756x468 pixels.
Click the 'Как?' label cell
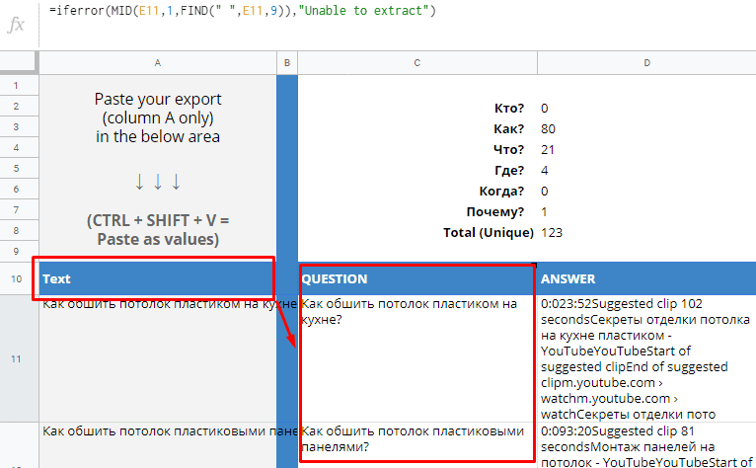tap(508, 128)
